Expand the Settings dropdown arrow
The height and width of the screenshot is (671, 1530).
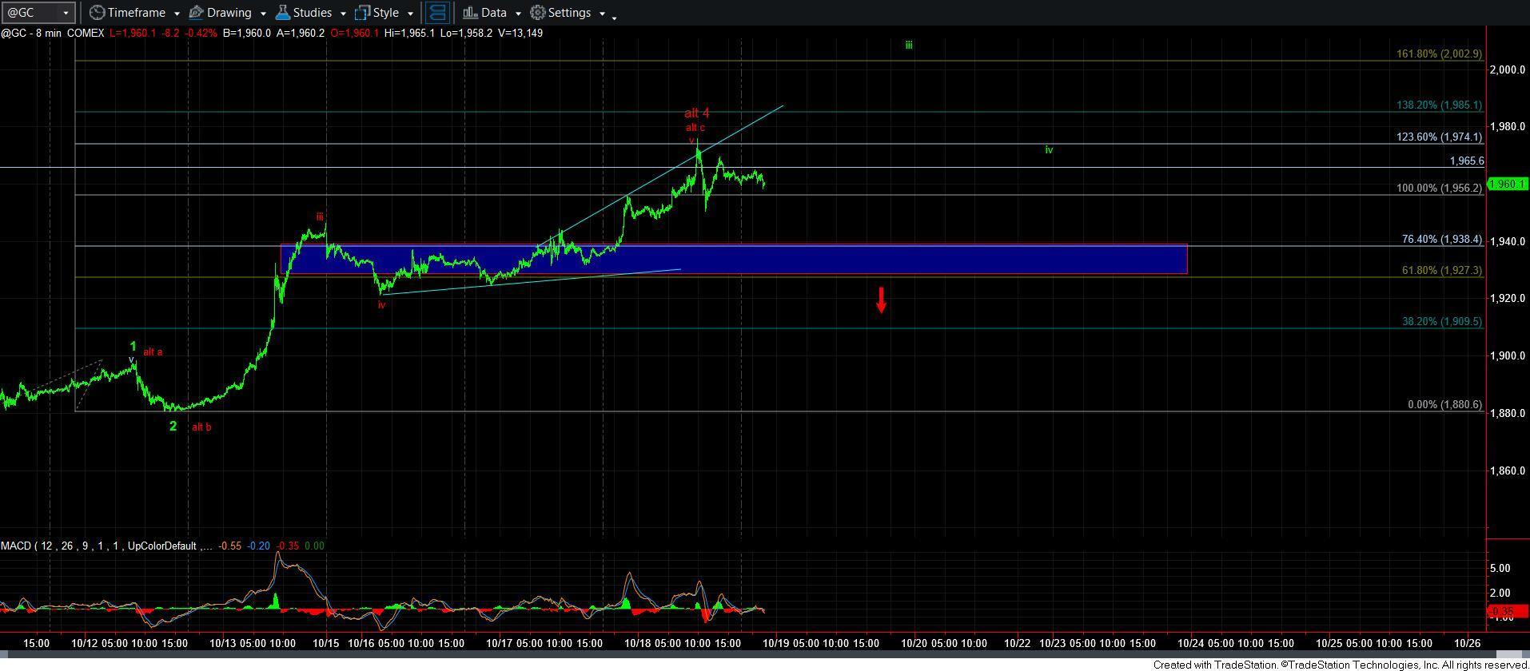pyautogui.click(x=602, y=14)
